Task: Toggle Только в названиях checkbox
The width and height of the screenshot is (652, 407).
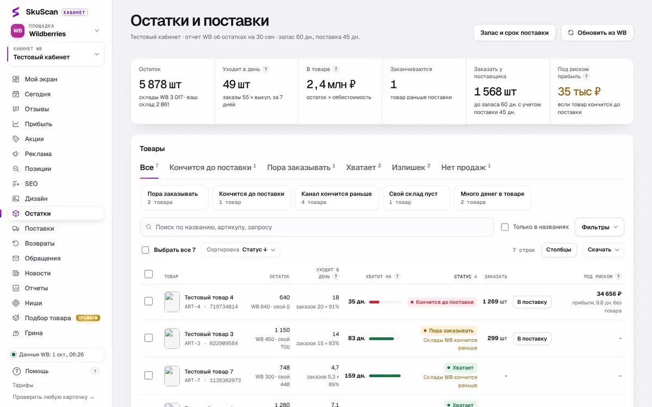Action: tap(505, 227)
